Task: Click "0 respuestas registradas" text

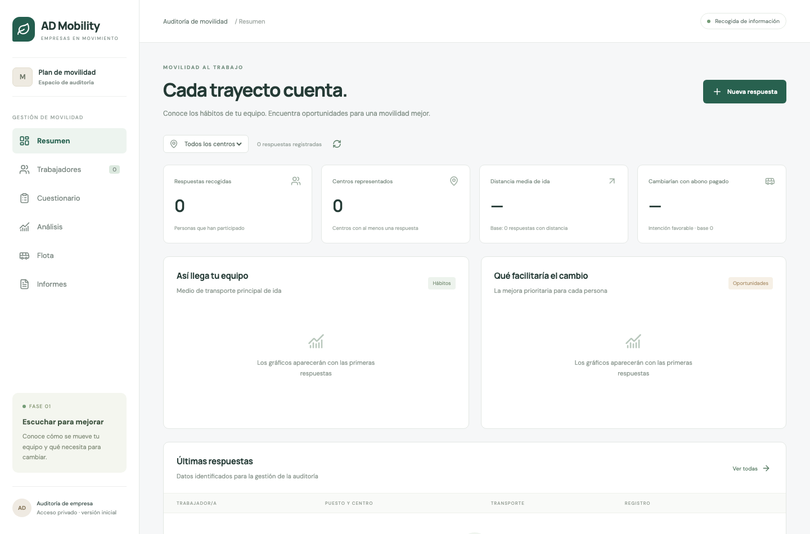Action: point(289,144)
